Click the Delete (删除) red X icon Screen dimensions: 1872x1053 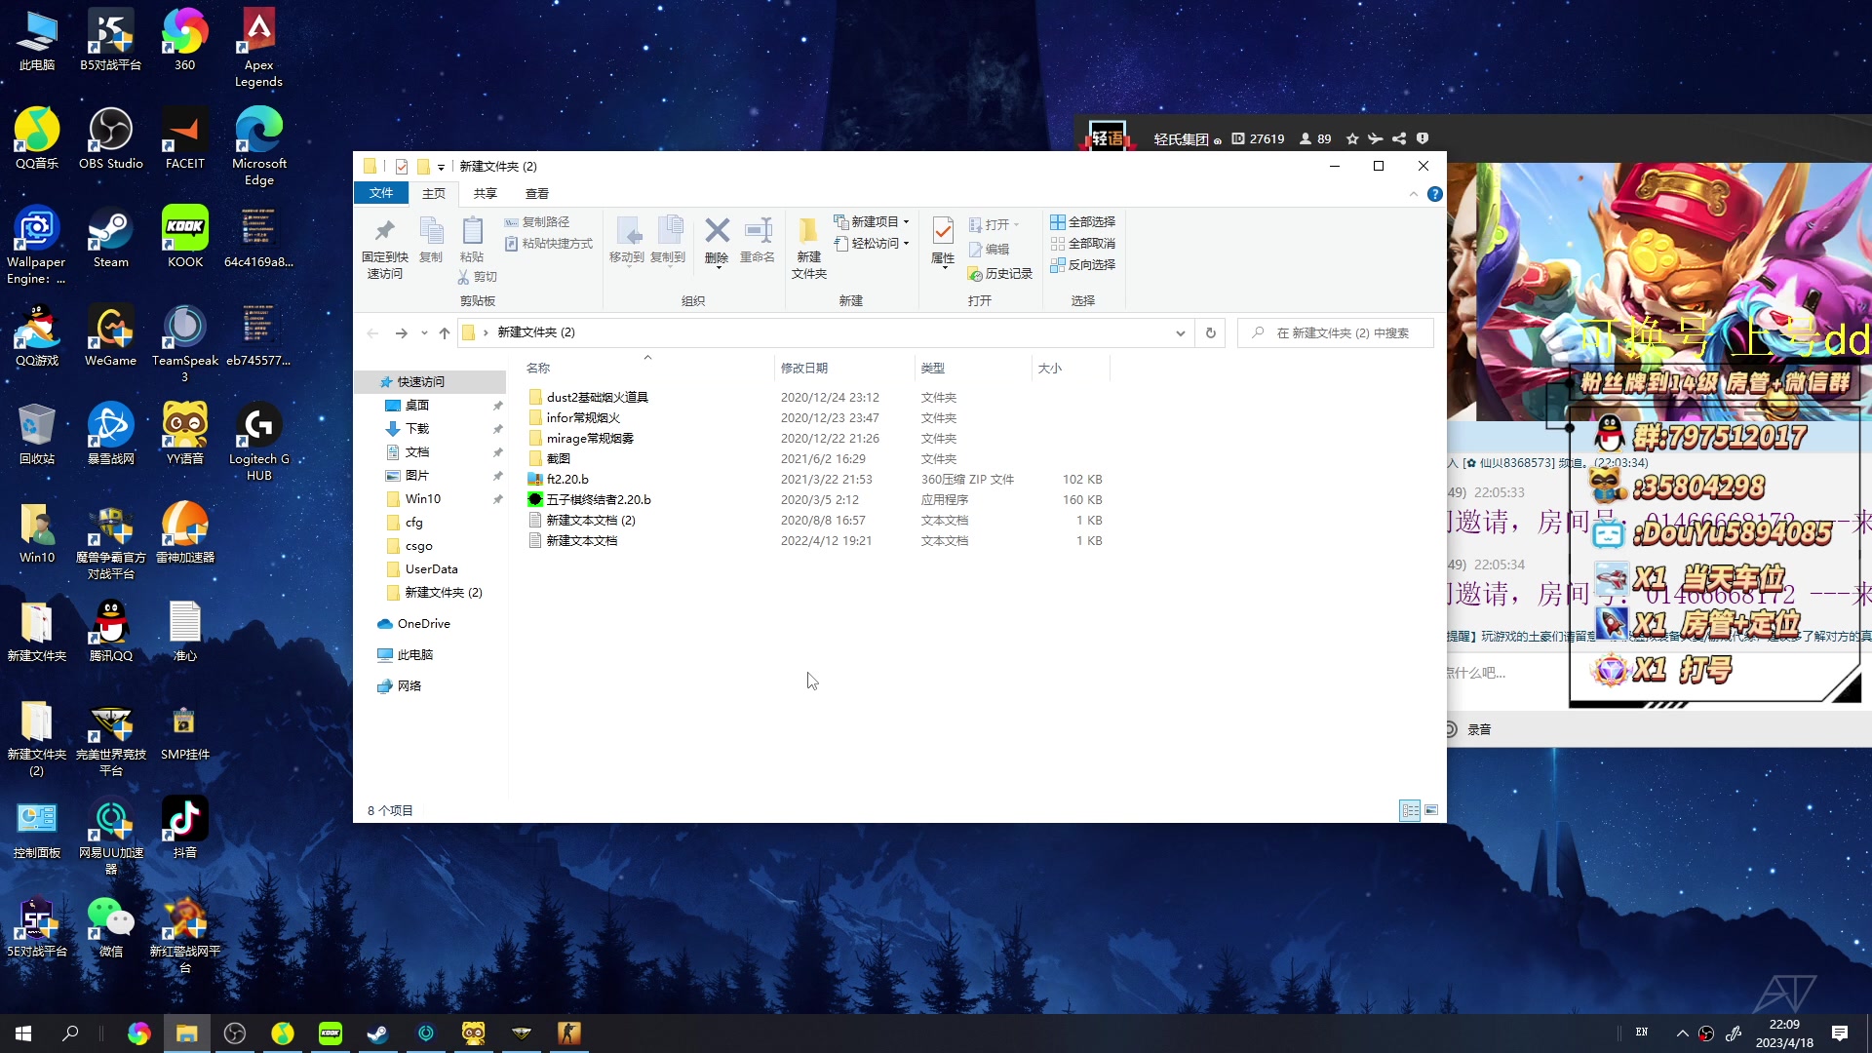pyautogui.click(x=717, y=231)
